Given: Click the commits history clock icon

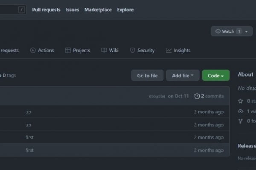Looking at the screenshot, I should pos(197,96).
